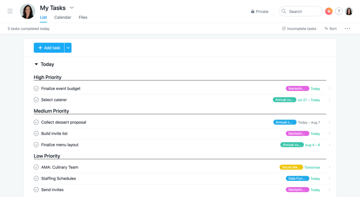Check off AMA: Culinary Team task

[36, 167]
